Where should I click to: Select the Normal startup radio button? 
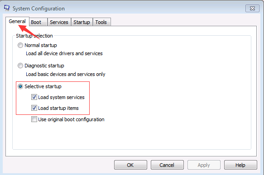[x=20, y=45]
